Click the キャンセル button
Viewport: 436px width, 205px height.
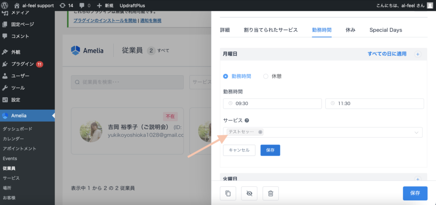(x=239, y=150)
